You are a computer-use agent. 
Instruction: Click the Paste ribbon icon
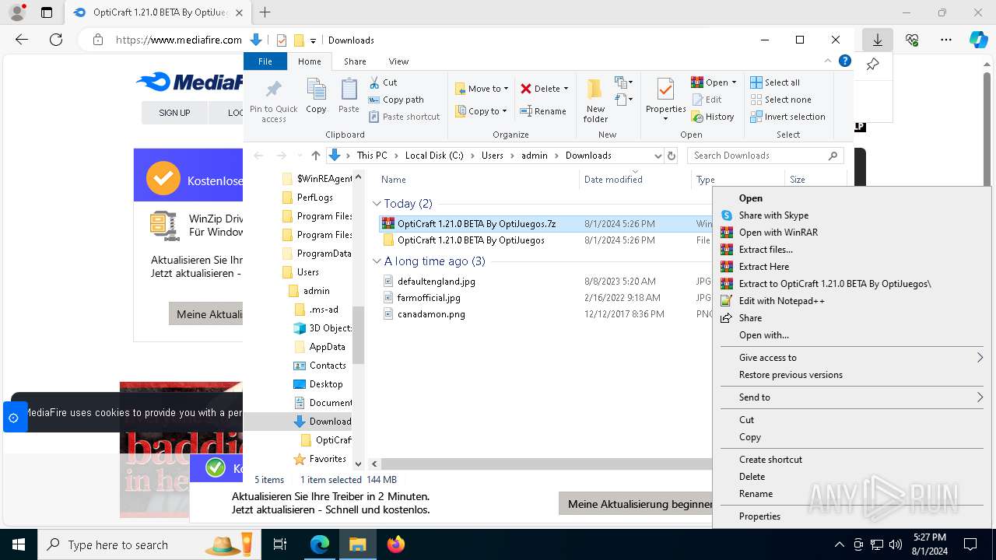tap(349, 96)
